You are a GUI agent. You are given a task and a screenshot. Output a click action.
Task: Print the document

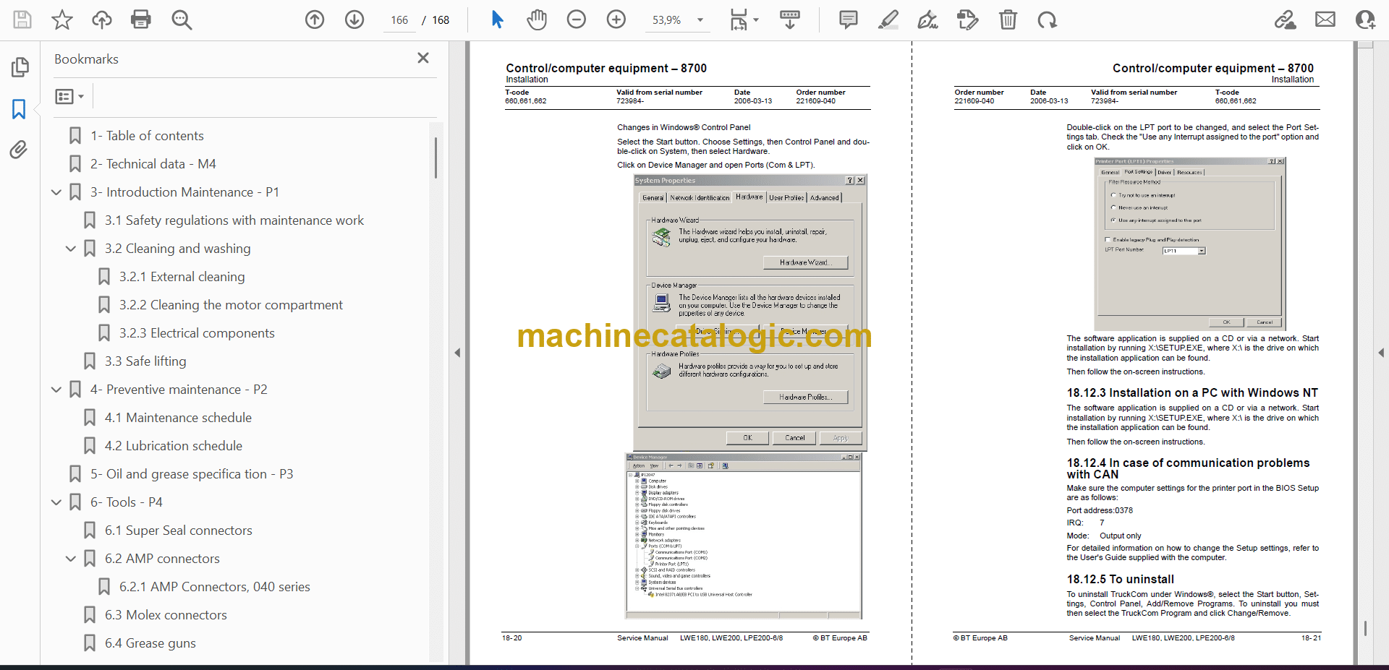(x=141, y=20)
